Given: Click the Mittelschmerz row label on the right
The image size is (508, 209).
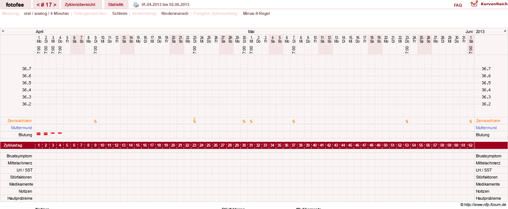Looking at the screenshot, I should pos(488,163).
